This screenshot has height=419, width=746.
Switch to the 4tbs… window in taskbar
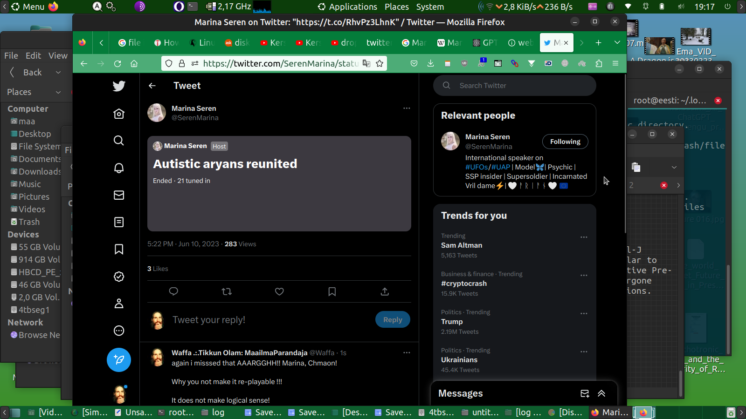(436, 412)
